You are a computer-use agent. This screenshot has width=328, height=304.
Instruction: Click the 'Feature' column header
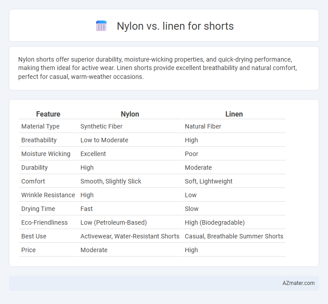48,114
